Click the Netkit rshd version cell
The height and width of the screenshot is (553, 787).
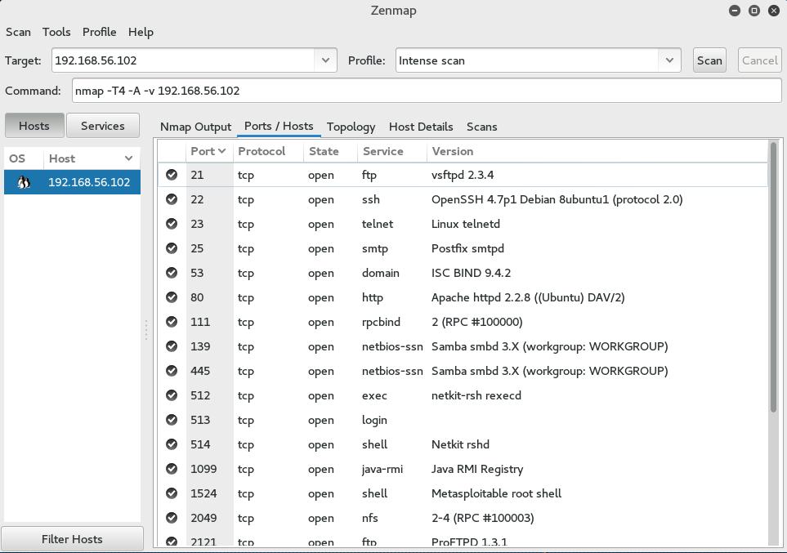pos(460,444)
